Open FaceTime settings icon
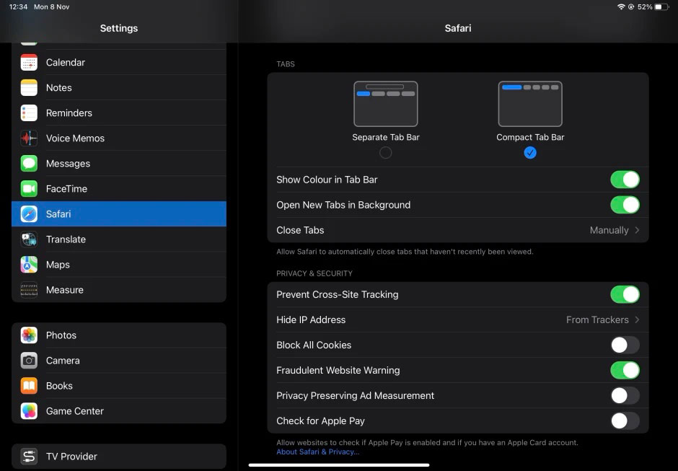Image resolution: width=678 pixels, height=471 pixels. pos(29,188)
